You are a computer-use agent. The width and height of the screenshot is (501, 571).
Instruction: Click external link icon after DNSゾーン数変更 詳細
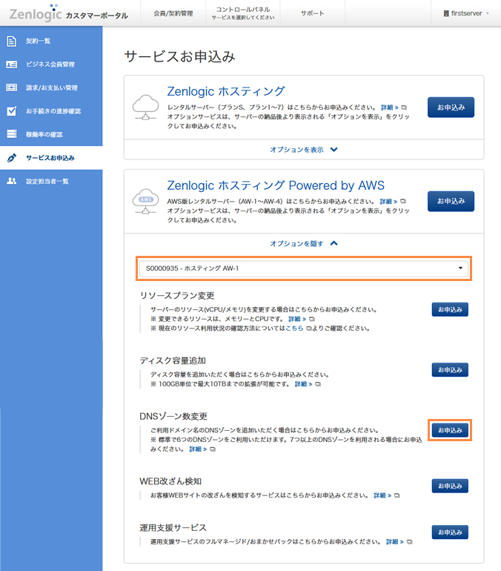pyautogui.click(x=213, y=449)
